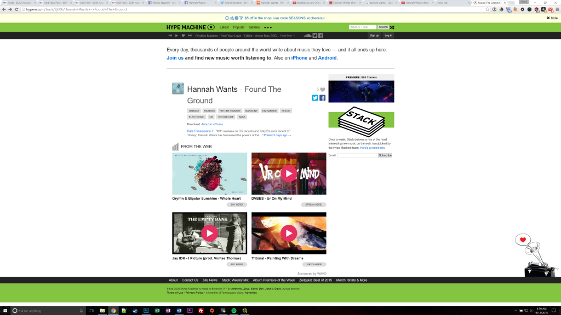
Task: Click BUY HERE under Gryffin Whole Heart
Action: point(237,205)
